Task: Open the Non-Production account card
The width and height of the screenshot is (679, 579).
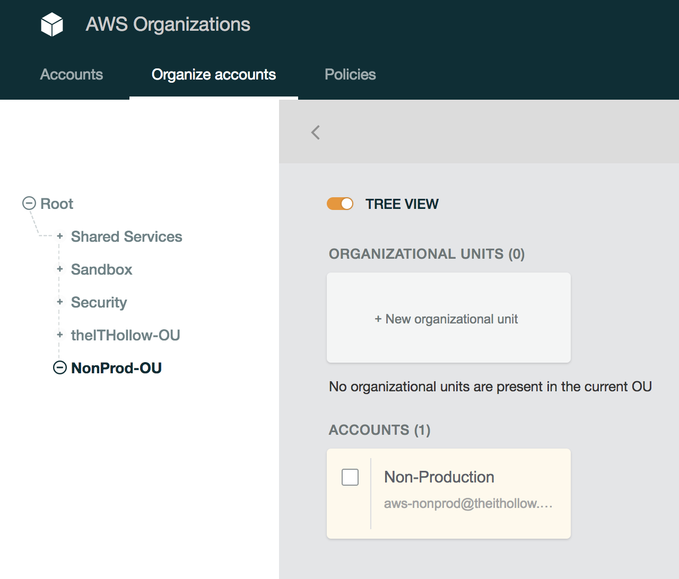Action: [439, 477]
